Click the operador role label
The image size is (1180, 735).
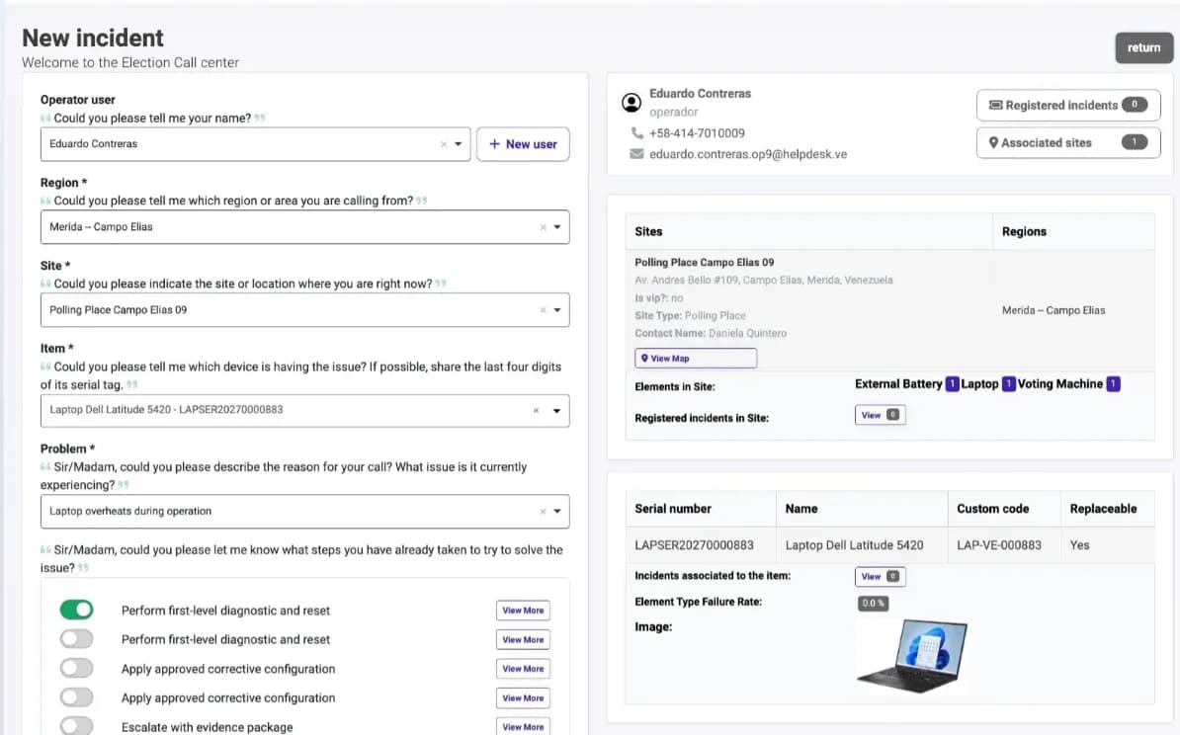[x=674, y=112]
